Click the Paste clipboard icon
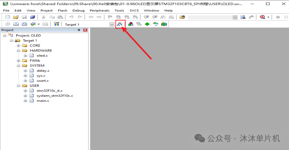Image resolution: width=289 pixels, height=150 pixels. (60, 17)
